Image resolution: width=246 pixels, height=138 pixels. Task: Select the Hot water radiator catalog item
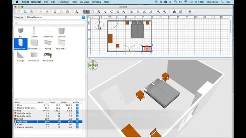pyautogui.click(x=34, y=44)
